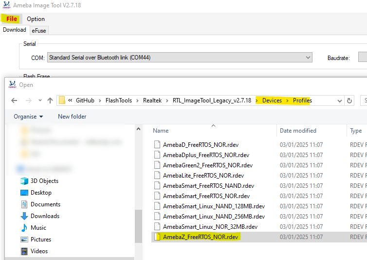This screenshot has width=367, height=260.
Task: Switch to the eFuse tab
Action: 39,31
